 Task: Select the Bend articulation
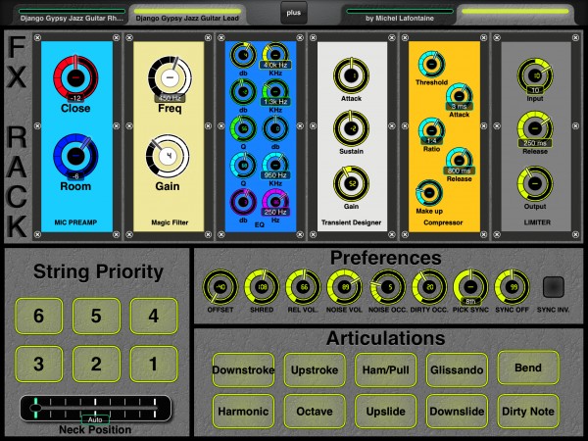coord(528,367)
